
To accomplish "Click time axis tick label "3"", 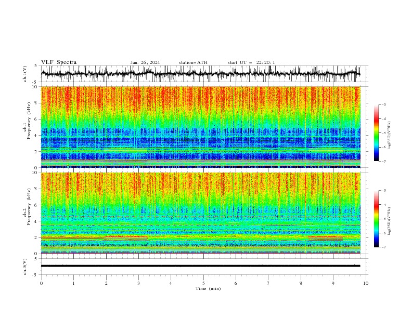I will (138, 283).
